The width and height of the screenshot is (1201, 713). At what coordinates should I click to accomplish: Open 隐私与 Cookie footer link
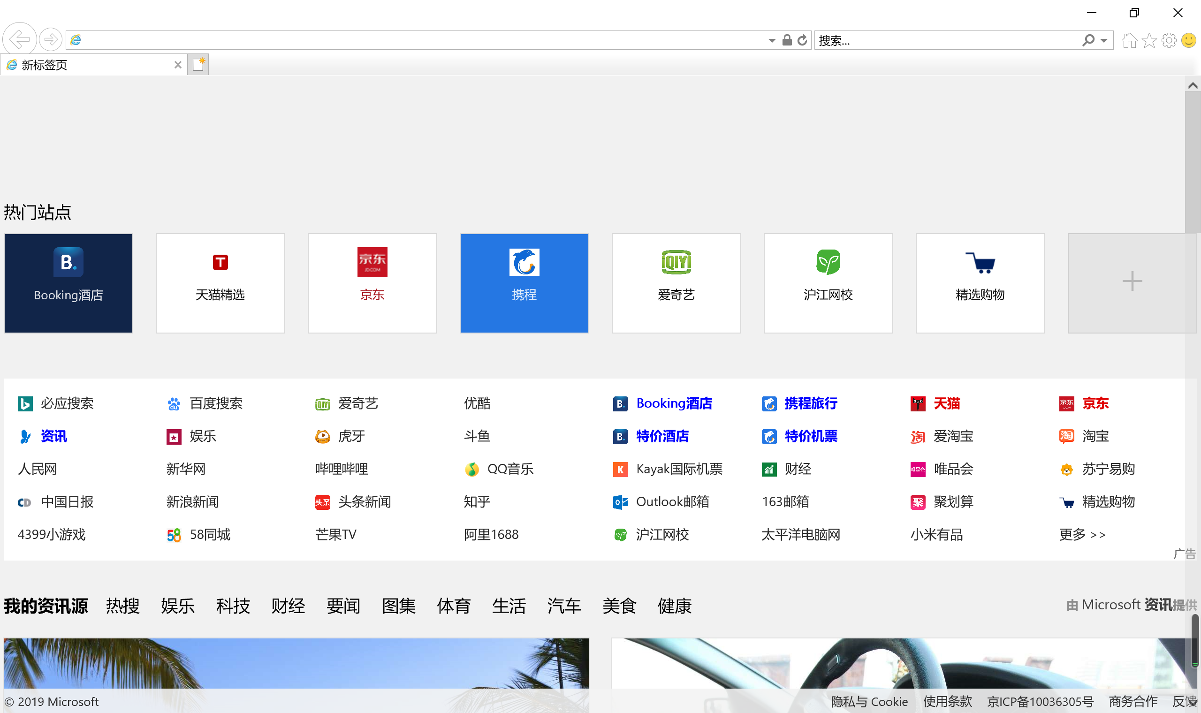point(869,702)
